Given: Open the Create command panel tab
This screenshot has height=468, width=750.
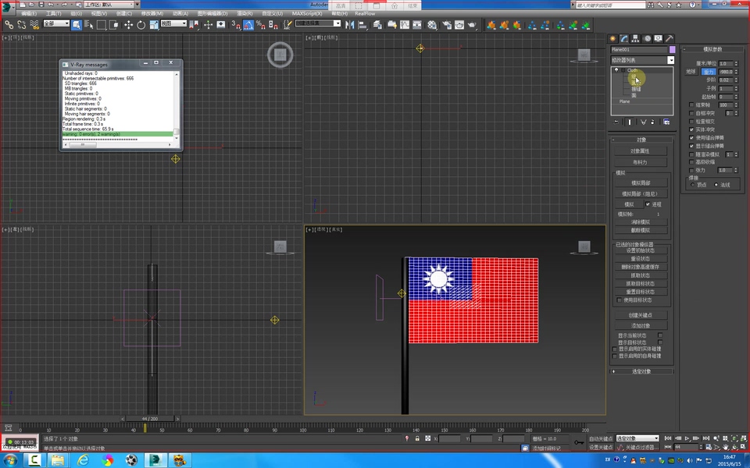Looking at the screenshot, I should coord(612,39).
